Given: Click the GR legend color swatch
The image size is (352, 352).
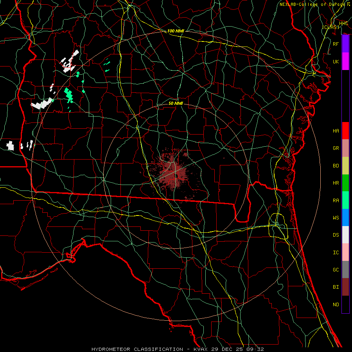Looking at the screenshot, I should point(345,148).
